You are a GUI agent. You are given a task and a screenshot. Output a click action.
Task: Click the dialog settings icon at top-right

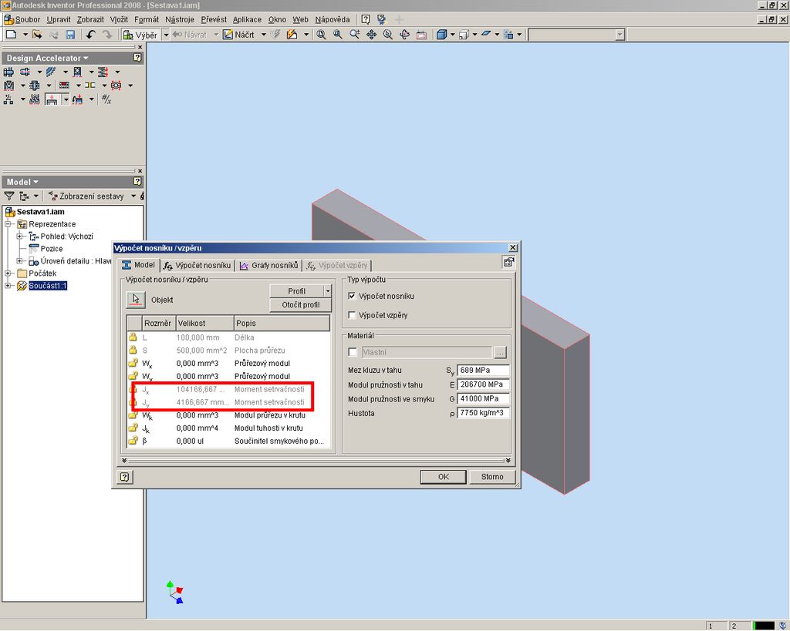(508, 262)
